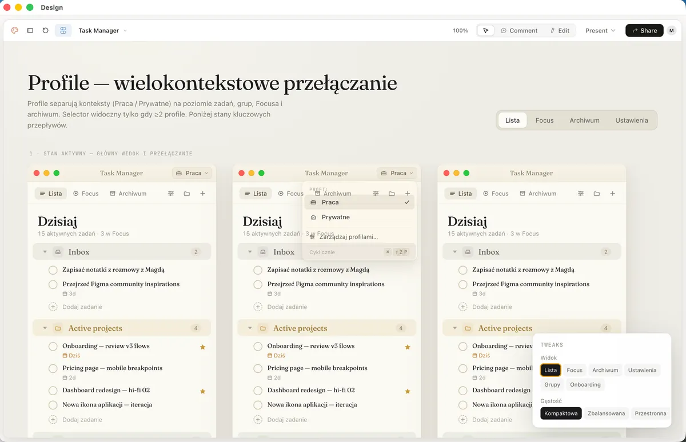
Task: Click the reload arrow icon in top toolbar
Action: [x=46, y=30]
